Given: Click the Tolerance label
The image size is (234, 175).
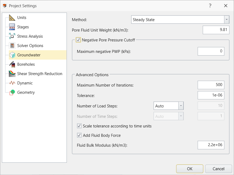Looking at the screenshot, I should click(86, 96).
